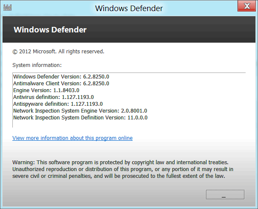
Task: Select the 'Antivirus definition: 1.127.1193.0' line
Action: click(x=53, y=97)
